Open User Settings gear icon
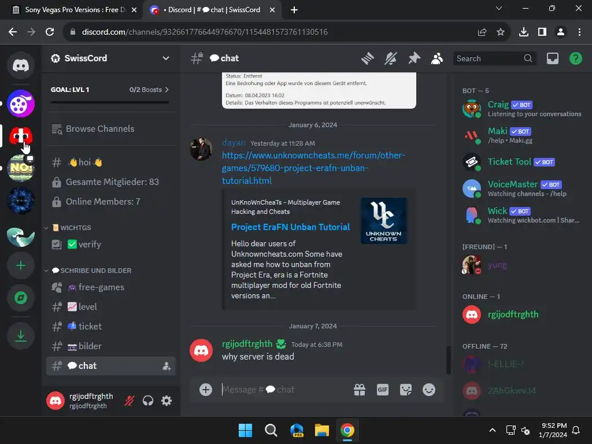 pos(166,401)
